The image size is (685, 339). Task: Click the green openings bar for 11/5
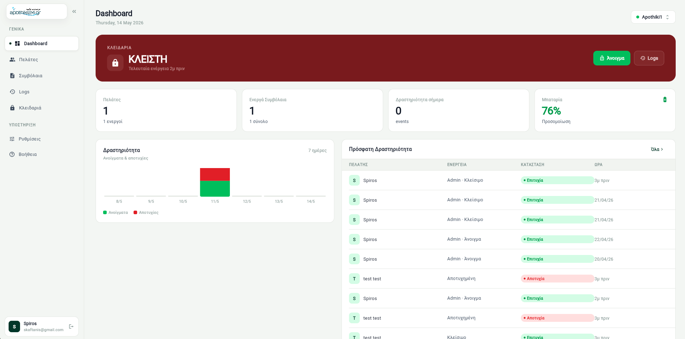215,189
